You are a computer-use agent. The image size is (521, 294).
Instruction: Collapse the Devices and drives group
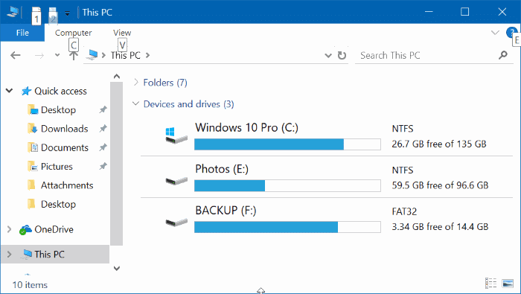click(x=135, y=103)
